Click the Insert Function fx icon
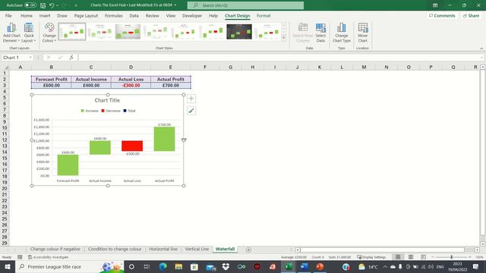This screenshot has width=486, height=273. pyautogui.click(x=71, y=58)
